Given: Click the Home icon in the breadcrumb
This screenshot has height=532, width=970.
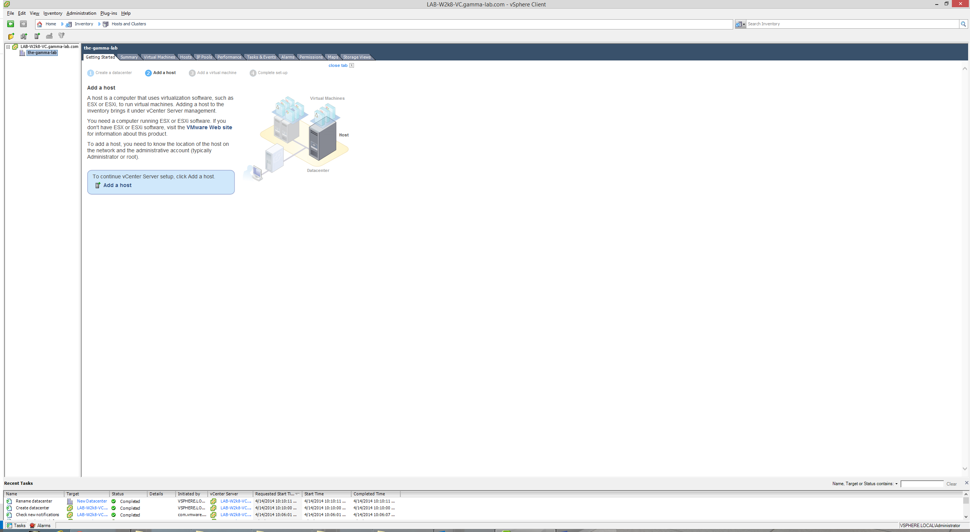Looking at the screenshot, I should click(40, 24).
